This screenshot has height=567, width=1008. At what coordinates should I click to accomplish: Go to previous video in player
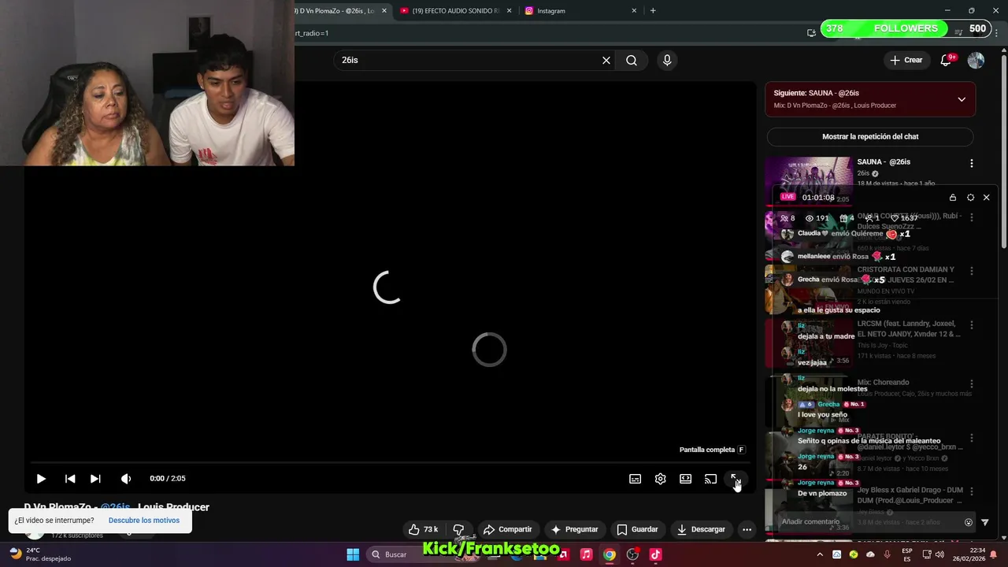[x=70, y=479]
